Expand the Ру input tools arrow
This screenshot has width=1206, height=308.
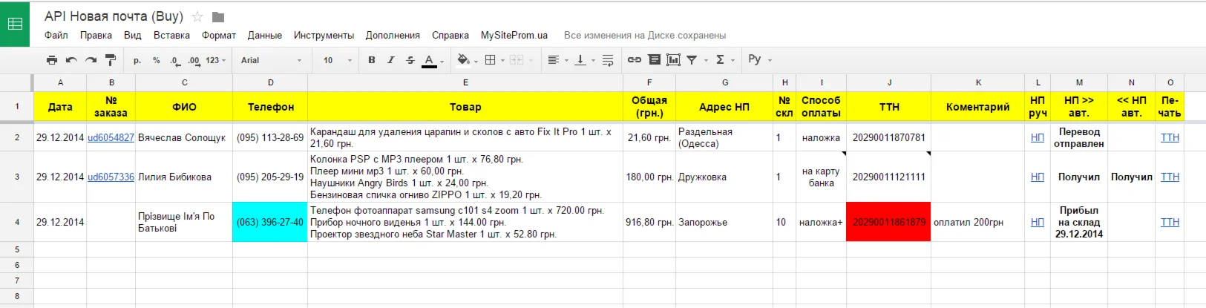(770, 61)
